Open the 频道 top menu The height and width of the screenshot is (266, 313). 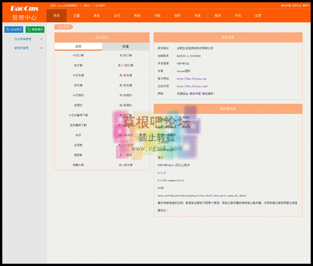pyautogui.click(x=197, y=16)
